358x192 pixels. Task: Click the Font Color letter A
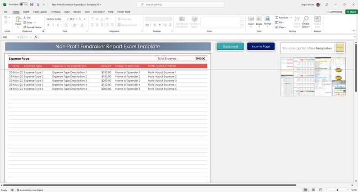click(x=82, y=25)
